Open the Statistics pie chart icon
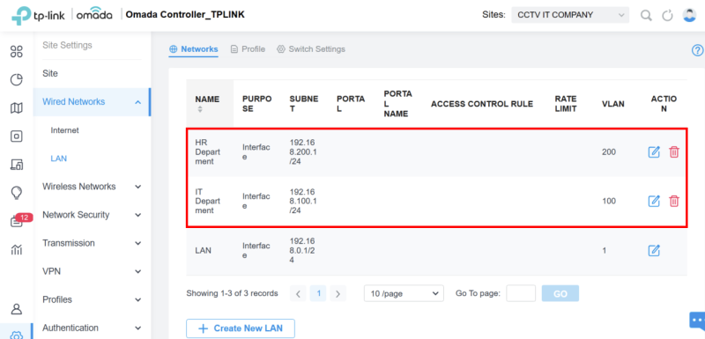The image size is (705, 339). (17, 80)
